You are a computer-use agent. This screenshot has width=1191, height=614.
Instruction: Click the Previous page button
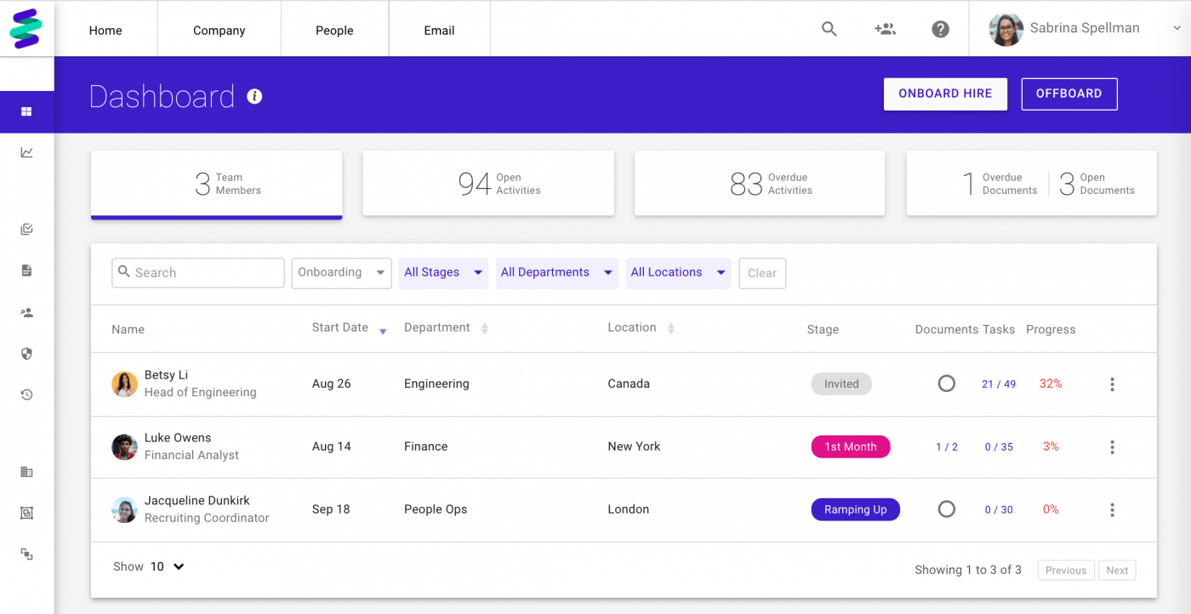click(1066, 571)
